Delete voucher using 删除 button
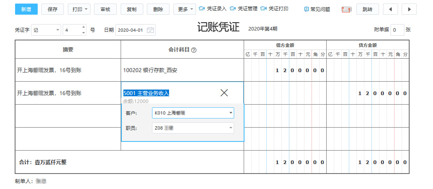The height and width of the screenshot is (189, 433). point(158,10)
